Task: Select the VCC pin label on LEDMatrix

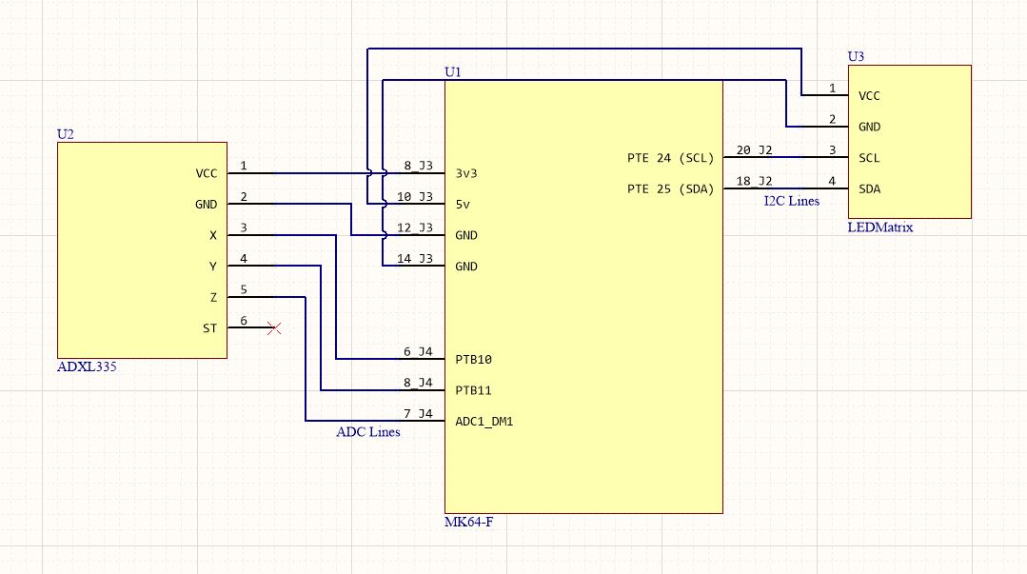Action: click(x=869, y=96)
